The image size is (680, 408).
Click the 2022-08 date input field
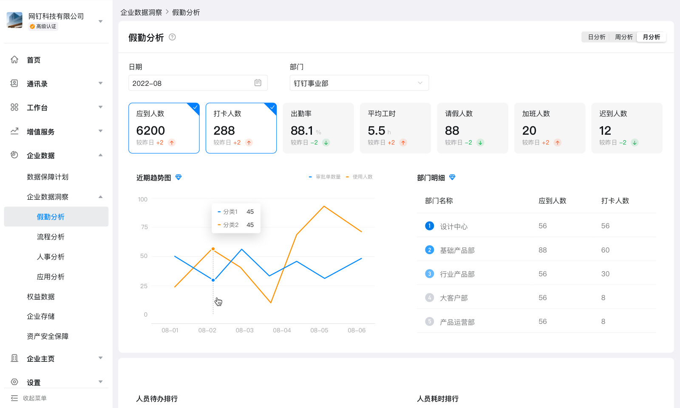[191, 83]
